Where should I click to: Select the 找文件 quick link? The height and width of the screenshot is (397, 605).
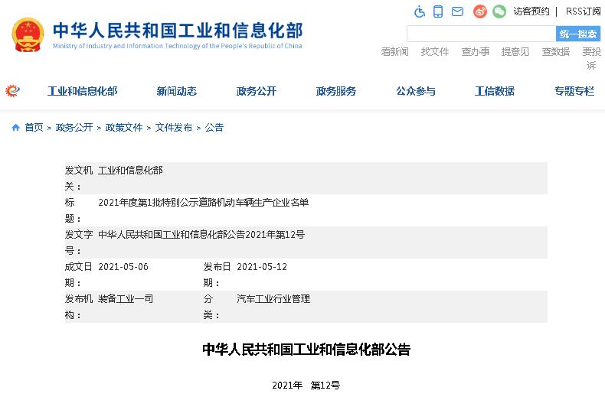pos(435,52)
